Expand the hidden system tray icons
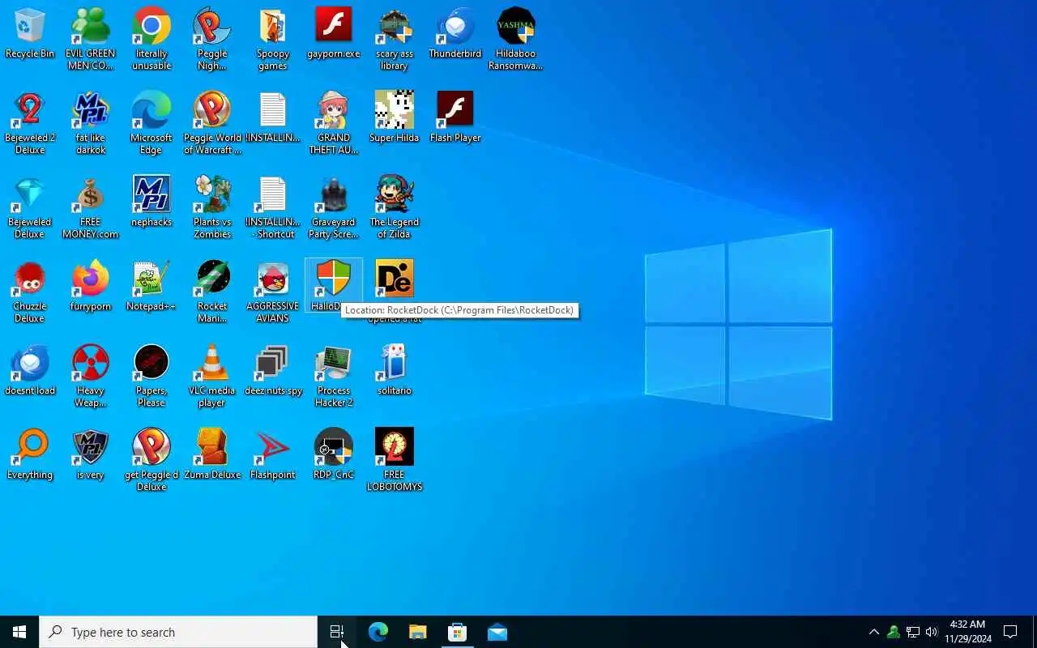Screen dimensions: 1037x648 click(873, 632)
